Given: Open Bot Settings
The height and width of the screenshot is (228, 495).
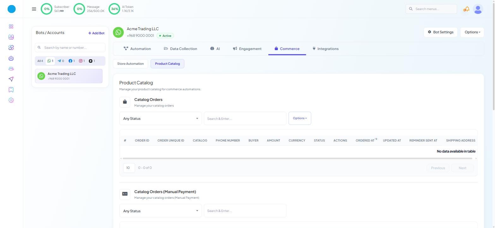Looking at the screenshot, I should (440, 32).
